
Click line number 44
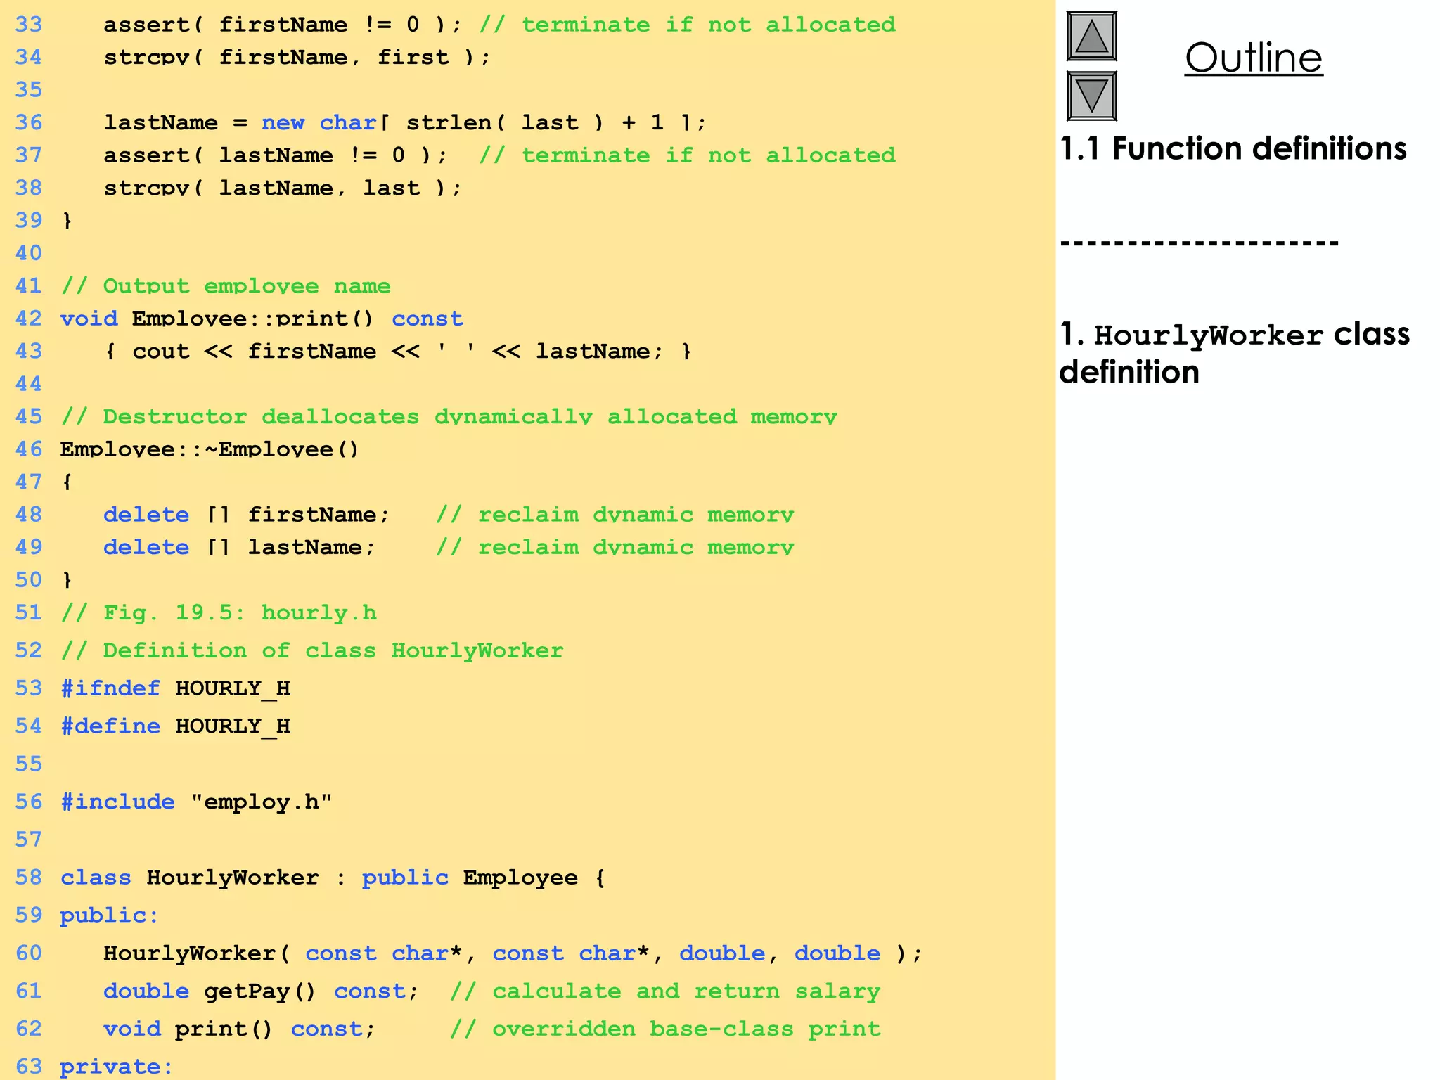tap(29, 383)
